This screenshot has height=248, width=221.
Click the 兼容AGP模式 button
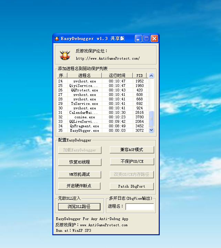pos(132,150)
